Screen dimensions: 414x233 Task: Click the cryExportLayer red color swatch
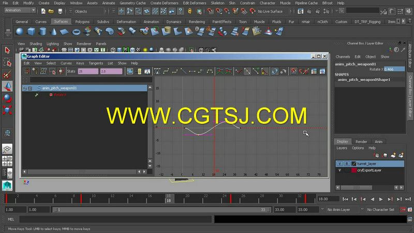tap(354, 170)
